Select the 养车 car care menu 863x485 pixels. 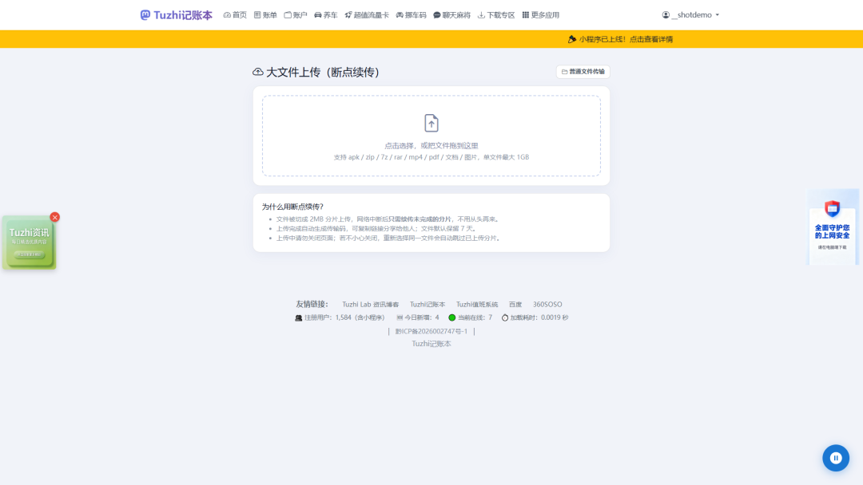point(326,15)
